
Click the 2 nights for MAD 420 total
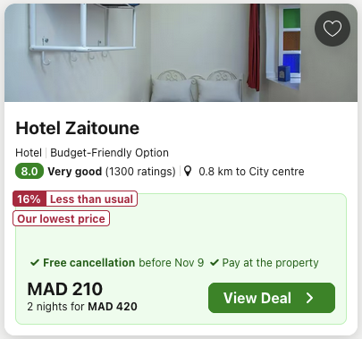(82, 307)
